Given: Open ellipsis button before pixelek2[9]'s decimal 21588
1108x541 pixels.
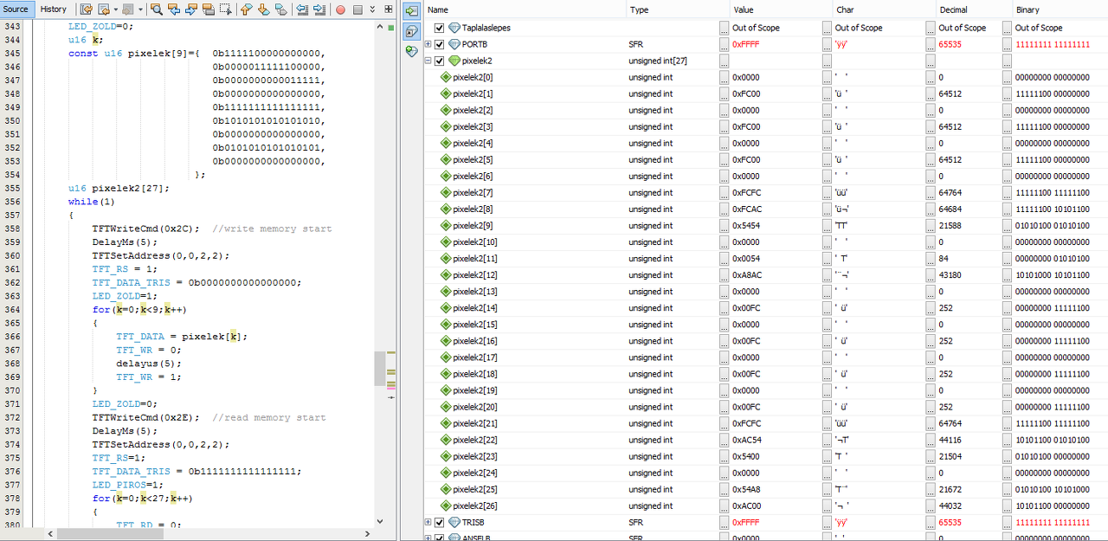Looking at the screenshot, I should point(931,225).
